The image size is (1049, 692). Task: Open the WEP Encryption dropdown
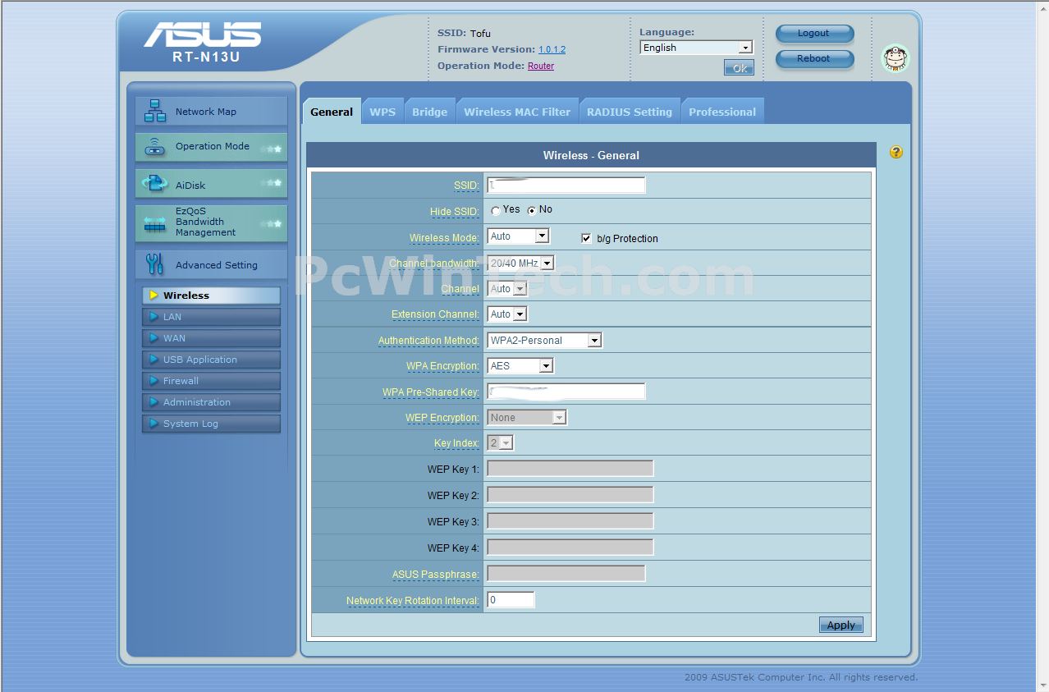527,418
